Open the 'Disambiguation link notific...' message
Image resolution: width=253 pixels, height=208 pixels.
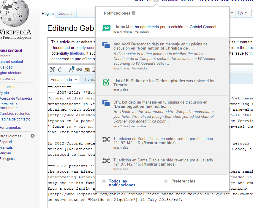(x=162, y=114)
